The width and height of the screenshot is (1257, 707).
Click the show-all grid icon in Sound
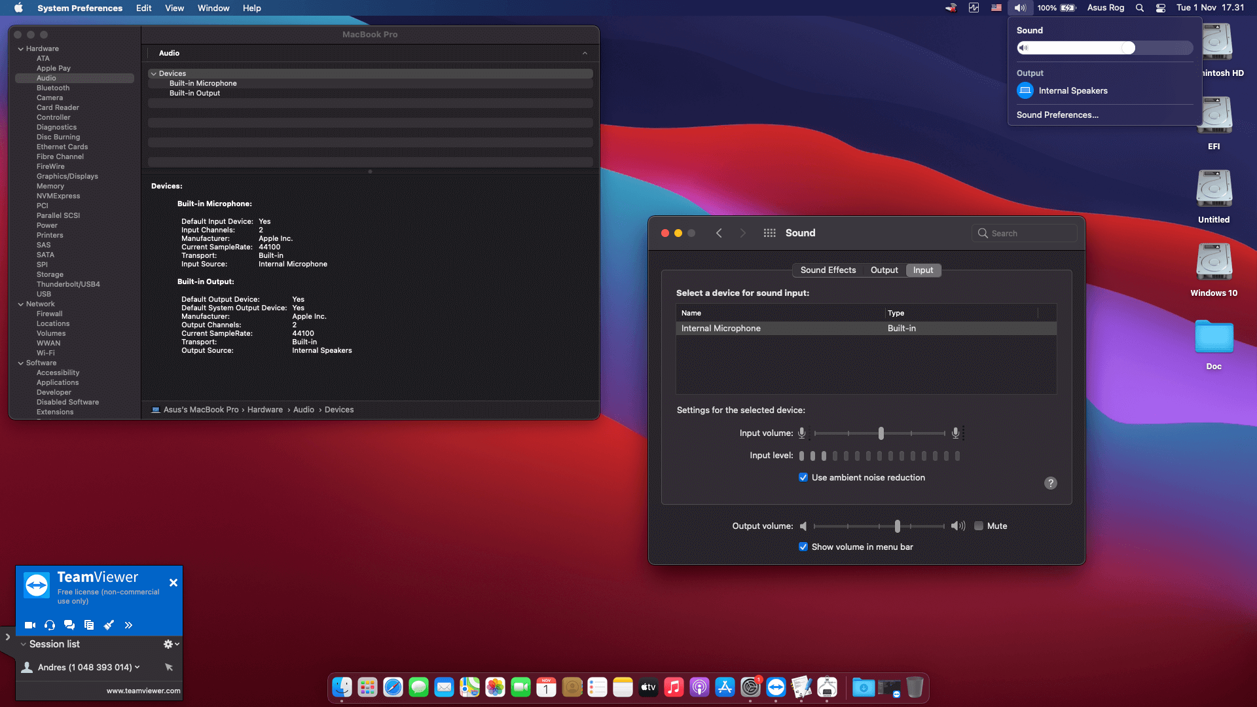pyautogui.click(x=769, y=233)
